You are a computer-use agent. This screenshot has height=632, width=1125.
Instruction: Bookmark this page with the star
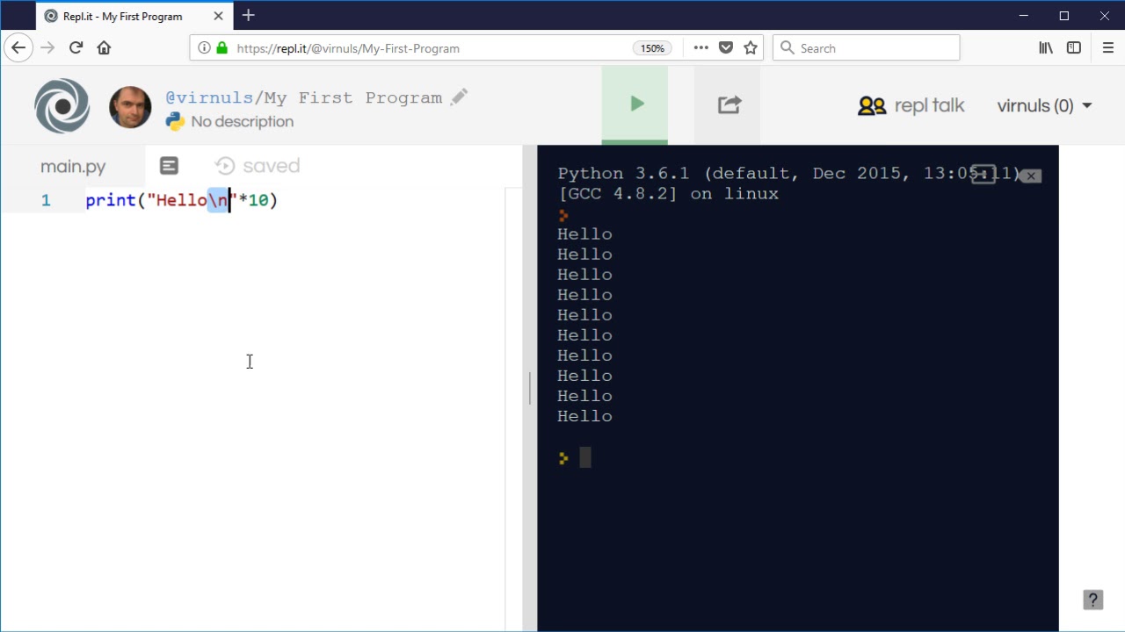[751, 48]
